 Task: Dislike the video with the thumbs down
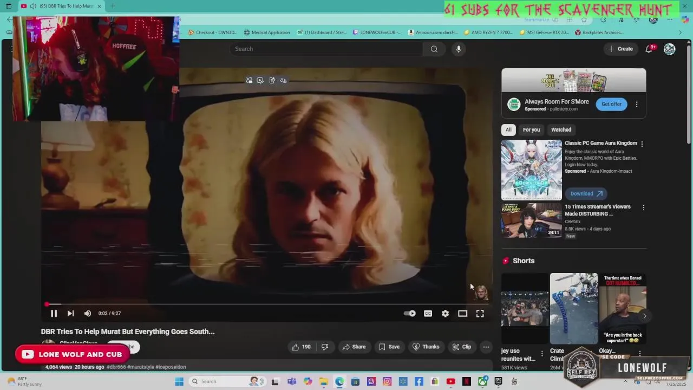pyautogui.click(x=325, y=347)
